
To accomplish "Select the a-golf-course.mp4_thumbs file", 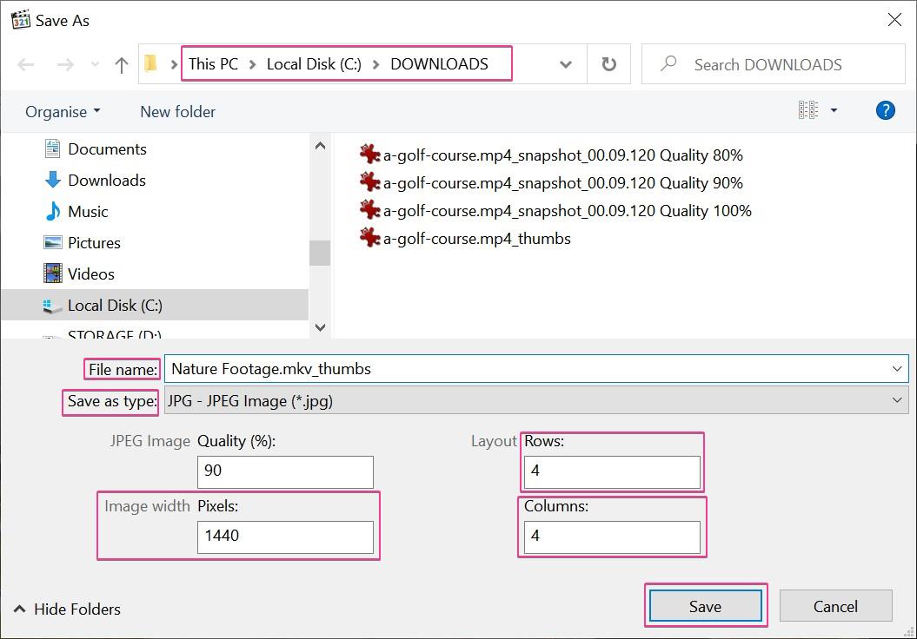I will [x=476, y=239].
